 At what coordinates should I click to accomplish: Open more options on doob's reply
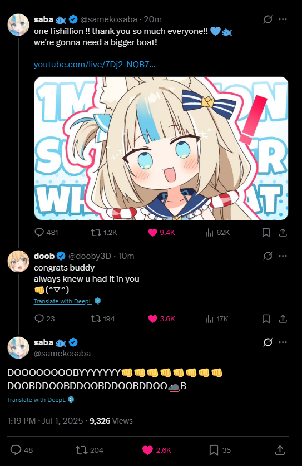tap(283, 256)
